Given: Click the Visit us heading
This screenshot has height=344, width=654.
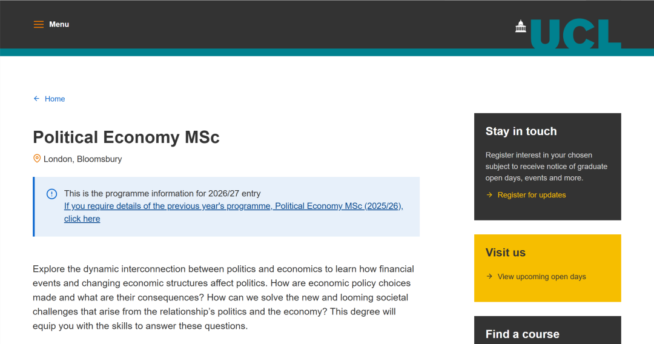Looking at the screenshot, I should tap(506, 253).
